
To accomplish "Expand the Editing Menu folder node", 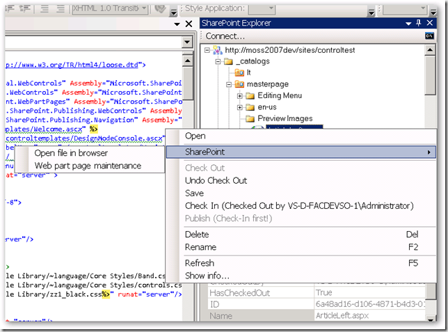I will pos(240,96).
